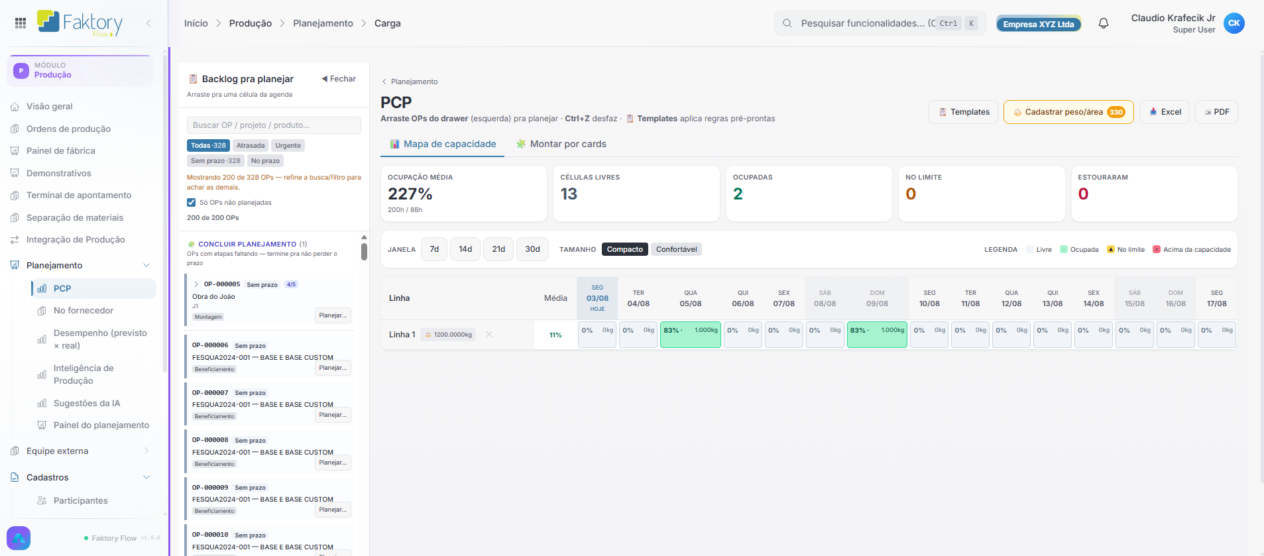Click the Painel do planejamento icon
This screenshot has height=556, width=1264.
(x=42, y=425)
